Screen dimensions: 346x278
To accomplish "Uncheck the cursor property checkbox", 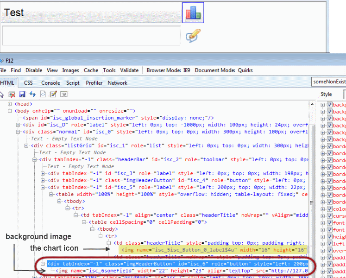I will point(330,216).
